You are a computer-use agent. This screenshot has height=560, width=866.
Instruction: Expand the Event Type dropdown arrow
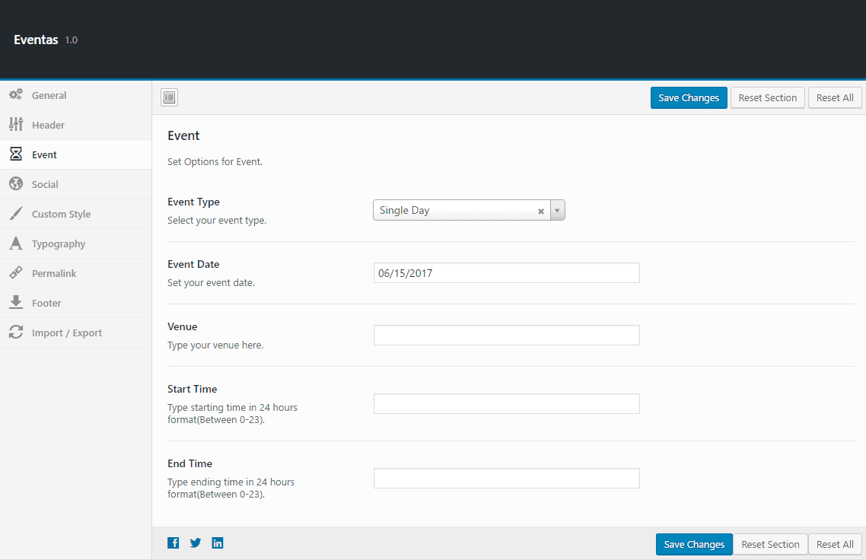[557, 211]
